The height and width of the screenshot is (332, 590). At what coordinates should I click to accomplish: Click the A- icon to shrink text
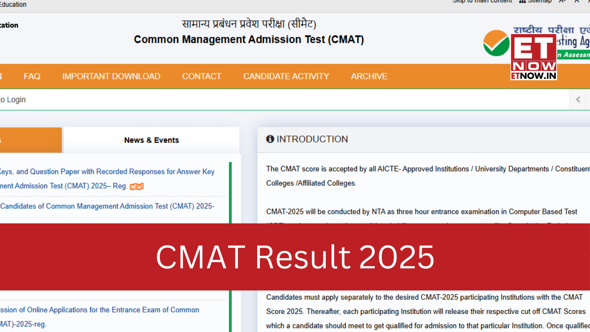562,1
